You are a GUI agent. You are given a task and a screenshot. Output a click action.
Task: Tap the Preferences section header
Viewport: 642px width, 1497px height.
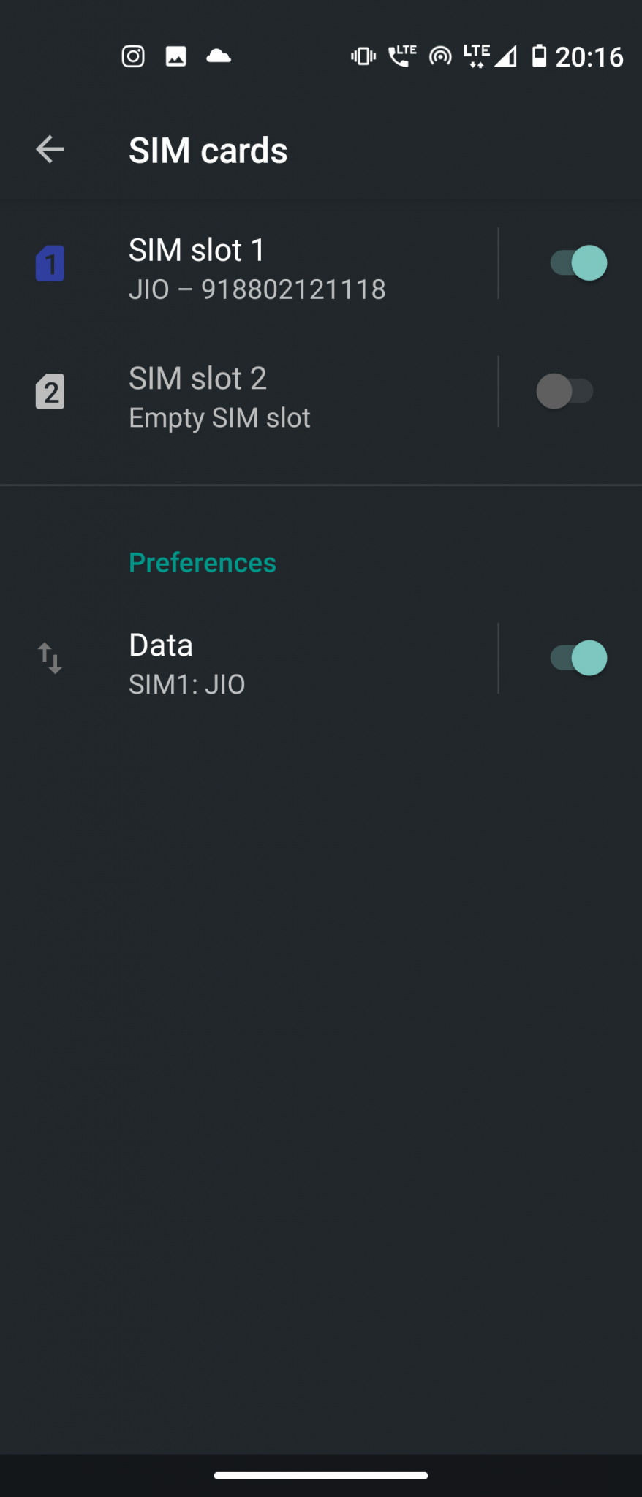(x=203, y=563)
